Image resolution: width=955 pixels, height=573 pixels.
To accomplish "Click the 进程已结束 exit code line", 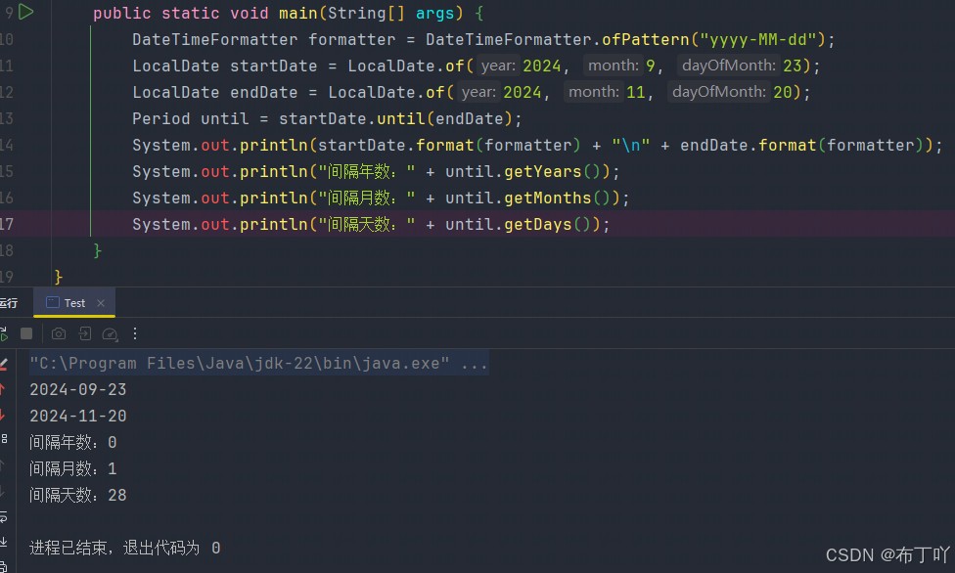I will 125,548.
